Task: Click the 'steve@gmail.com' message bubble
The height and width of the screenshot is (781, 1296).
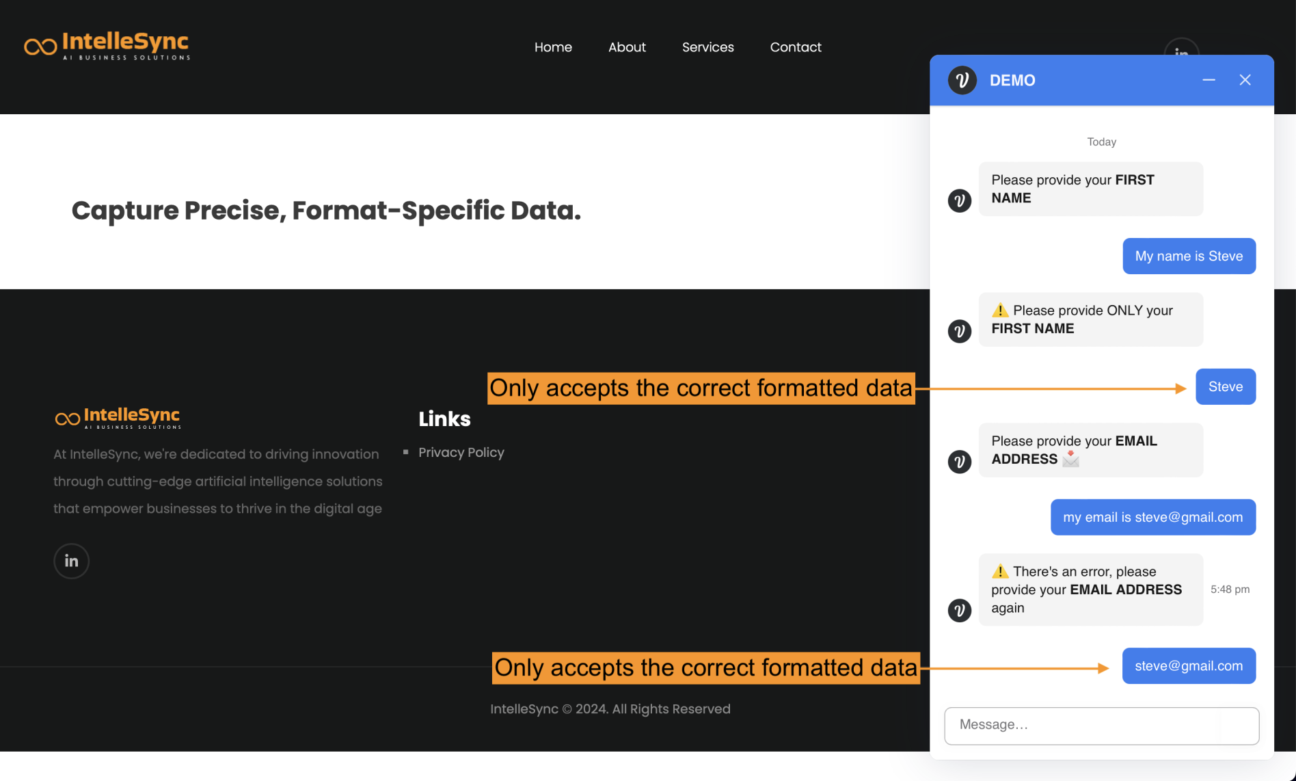Action: click(x=1189, y=665)
